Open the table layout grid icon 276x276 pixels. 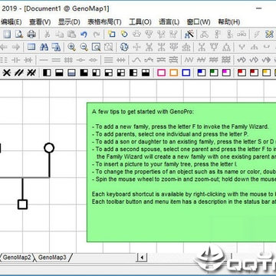click(31, 47)
